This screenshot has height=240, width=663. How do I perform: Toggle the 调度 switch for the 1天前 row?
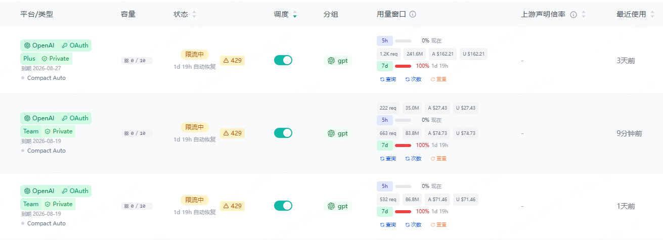[x=283, y=206]
